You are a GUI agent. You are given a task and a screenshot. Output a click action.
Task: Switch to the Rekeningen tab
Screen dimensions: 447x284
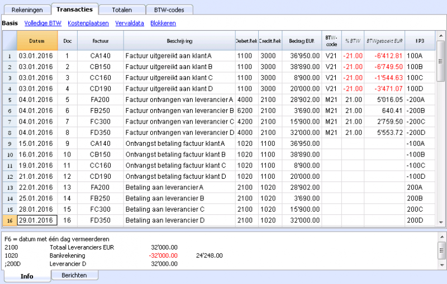point(27,9)
